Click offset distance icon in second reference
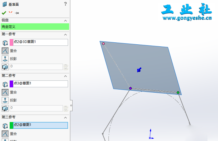Screen dimensions: 218x141 coord(5,108)
